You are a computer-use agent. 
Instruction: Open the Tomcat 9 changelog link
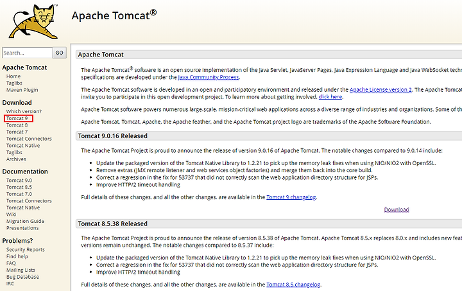pyautogui.click(x=291, y=197)
